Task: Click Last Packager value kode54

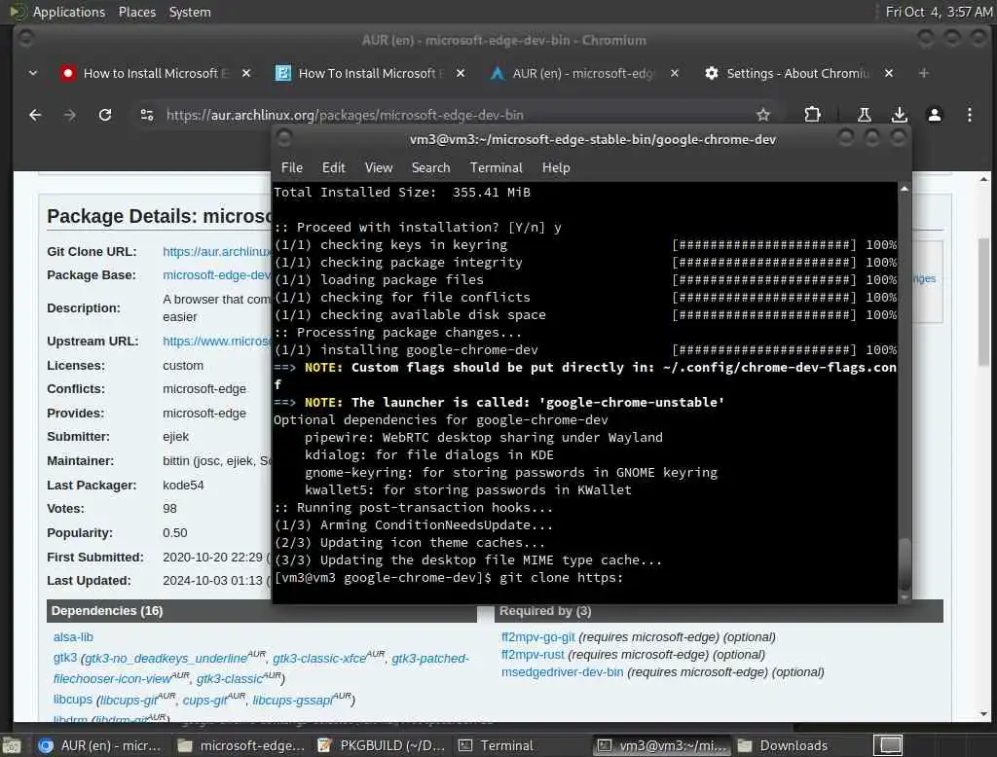Action: (183, 486)
